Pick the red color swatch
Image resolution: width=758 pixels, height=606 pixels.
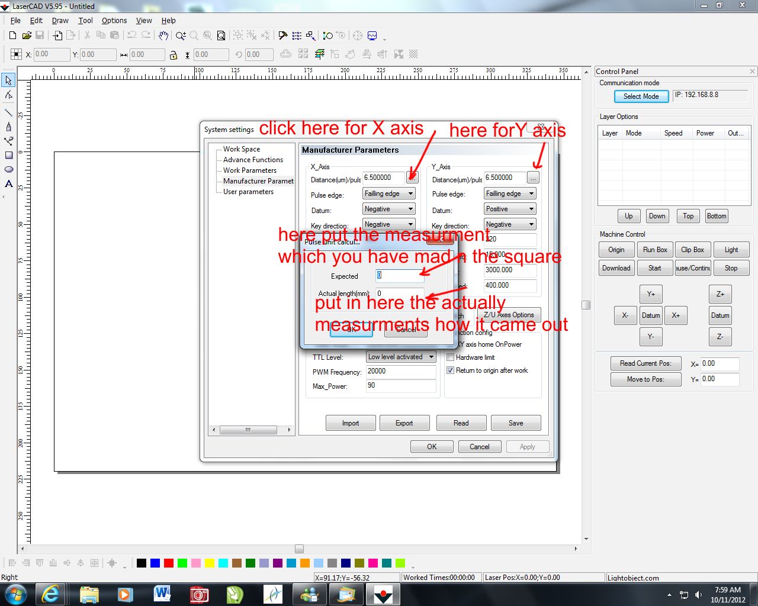click(169, 563)
